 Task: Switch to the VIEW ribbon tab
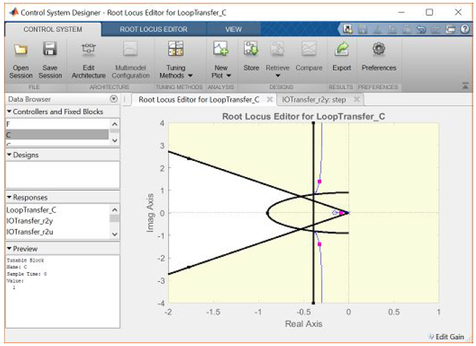pos(233,30)
